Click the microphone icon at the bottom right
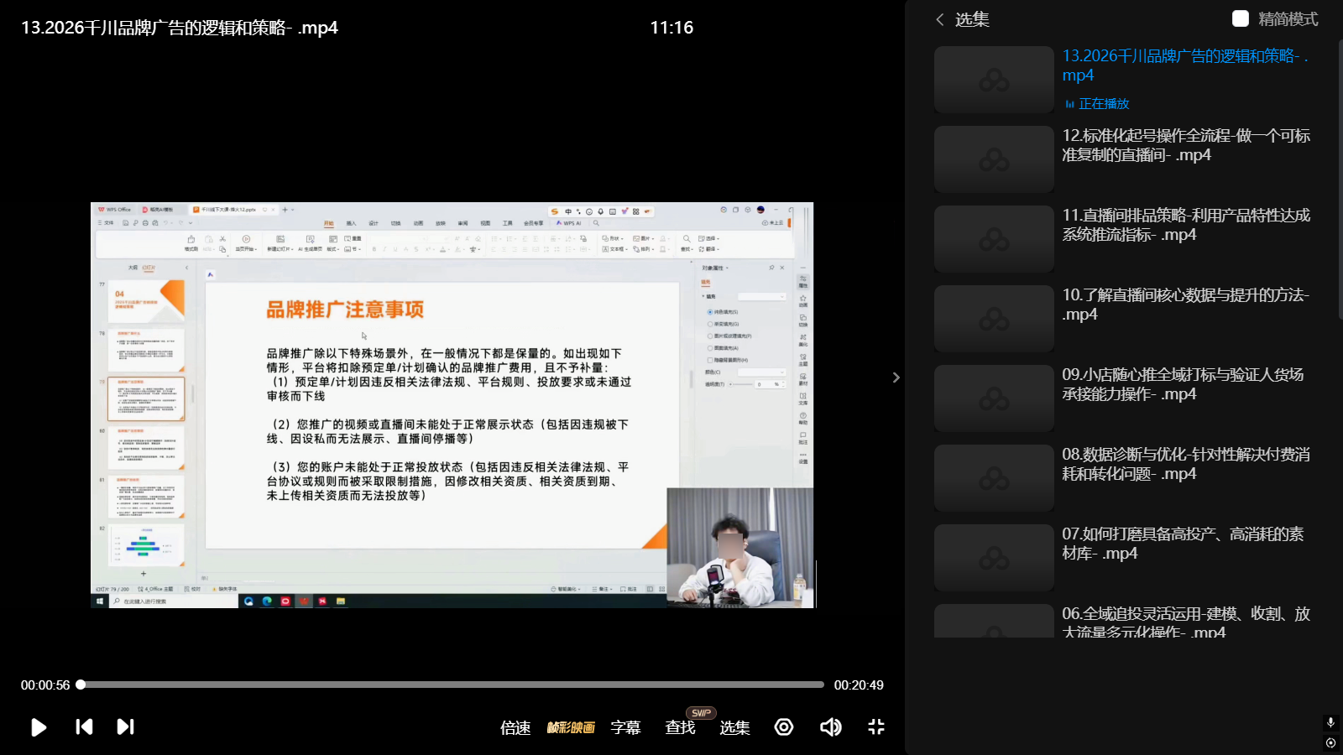The width and height of the screenshot is (1343, 755). pos(1330,722)
